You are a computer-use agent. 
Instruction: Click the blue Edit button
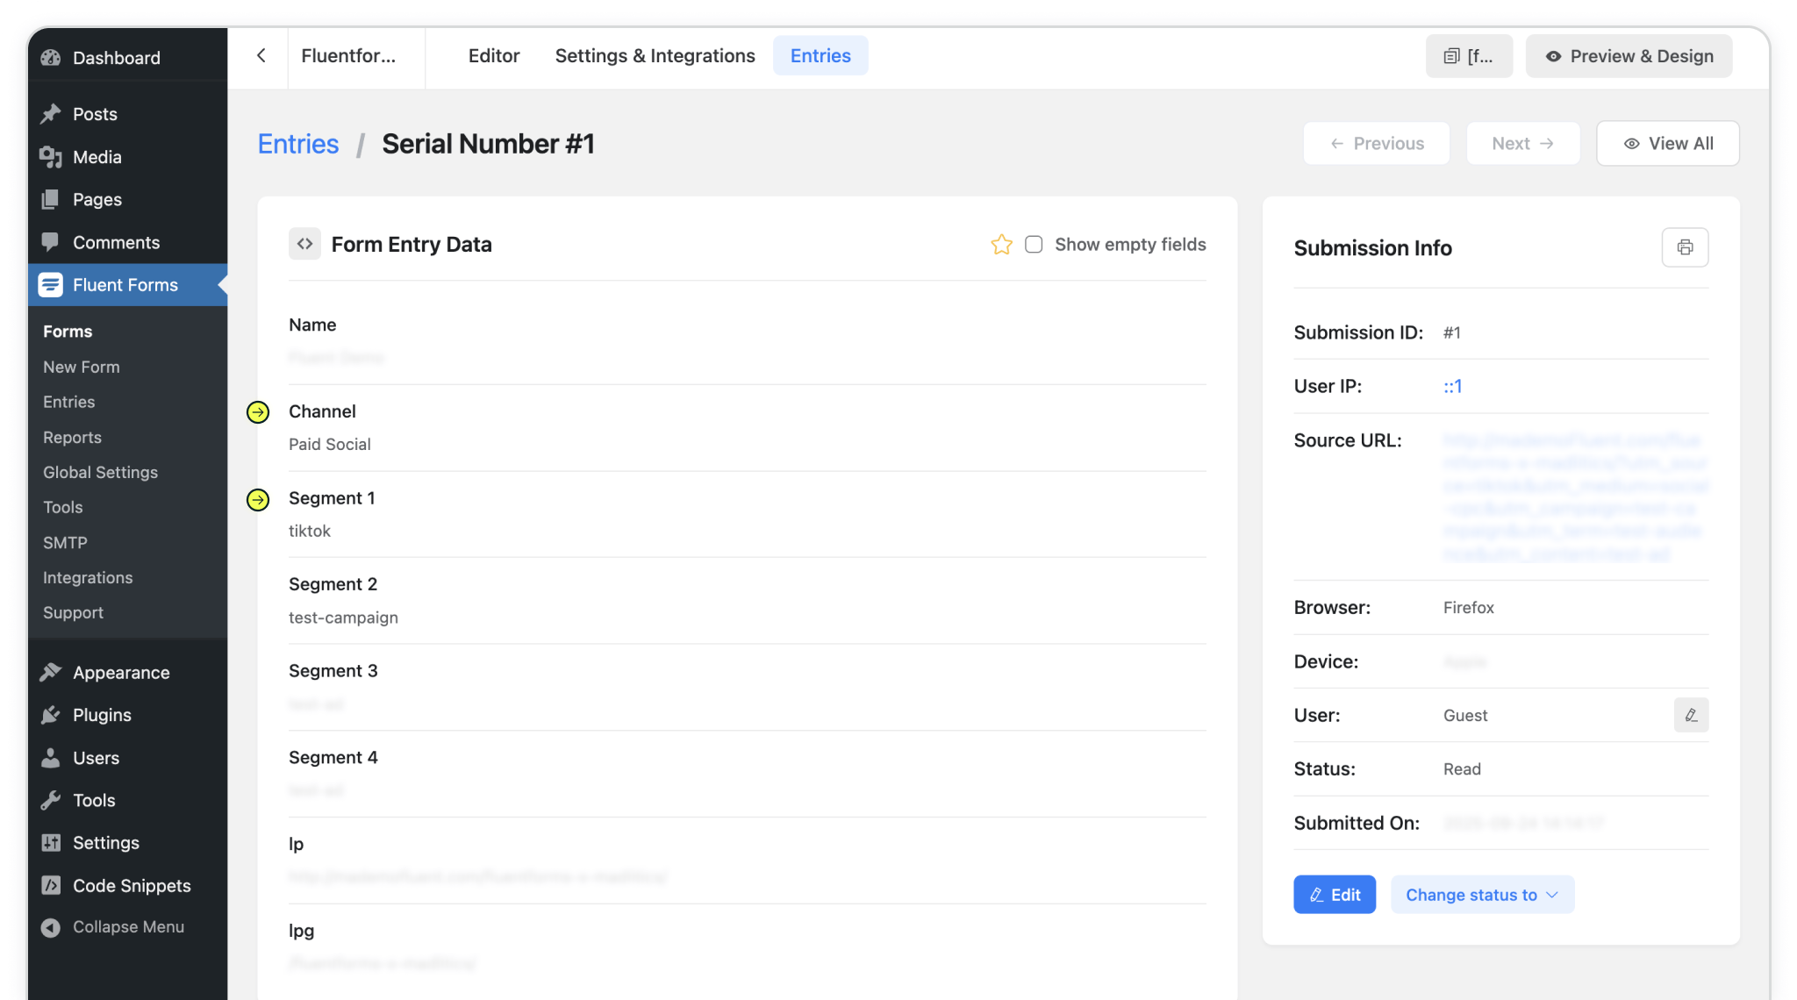[x=1334, y=895]
